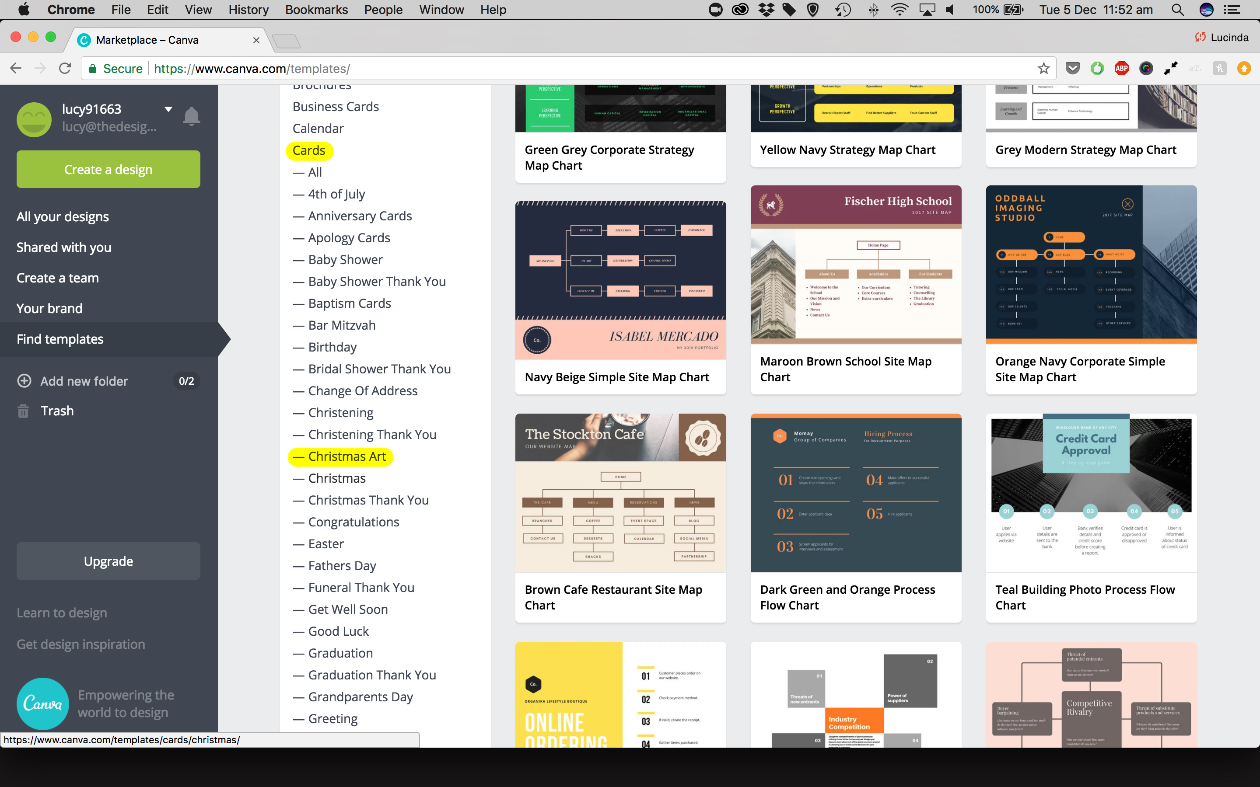Click the orange circular extension icon
The width and height of the screenshot is (1260, 787).
click(1244, 68)
